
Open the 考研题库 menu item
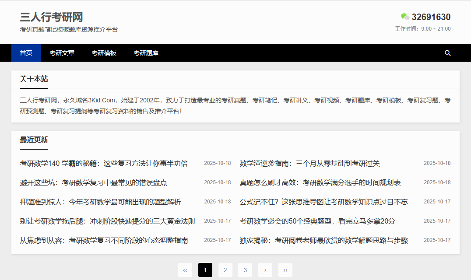click(146, 53)
